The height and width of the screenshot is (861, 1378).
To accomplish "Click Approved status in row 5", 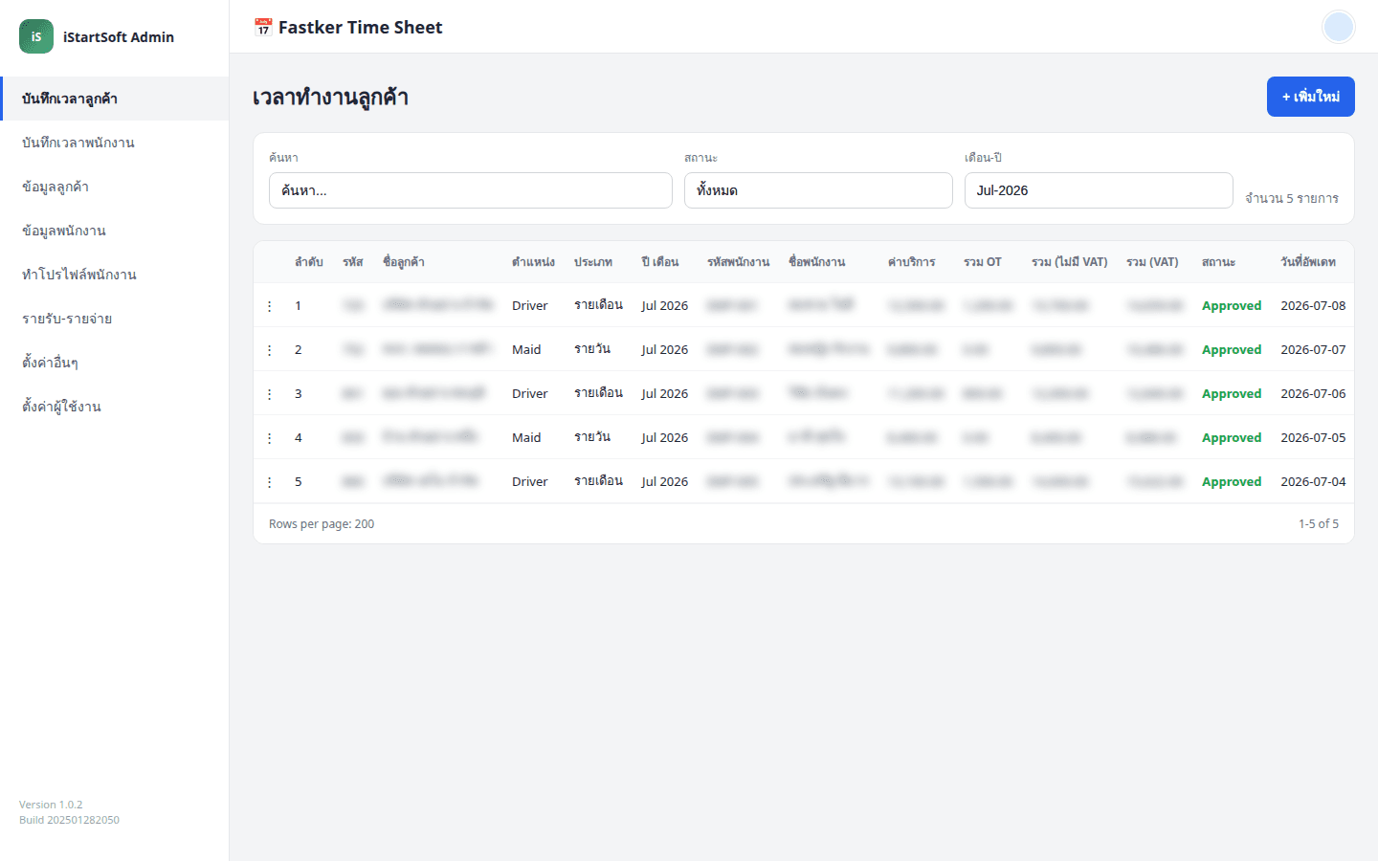I will pos(1232,482).
